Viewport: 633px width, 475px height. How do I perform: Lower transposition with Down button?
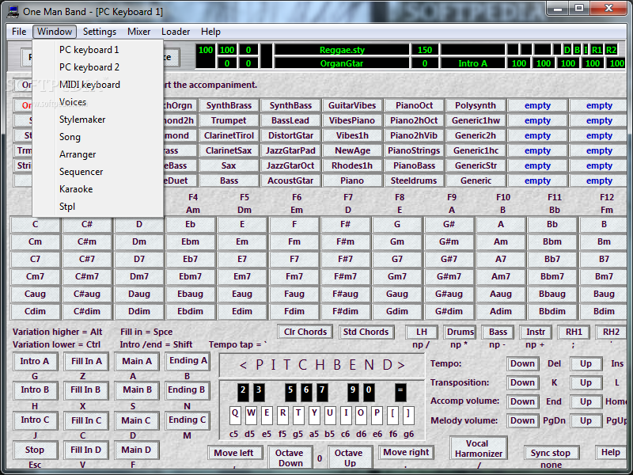(x=522, y=382)
